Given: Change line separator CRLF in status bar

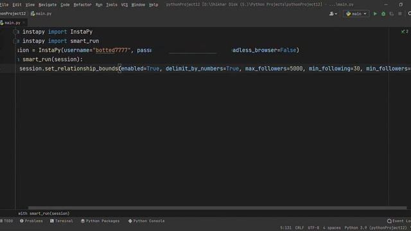Looking at the screenshot, I should 300,228.
